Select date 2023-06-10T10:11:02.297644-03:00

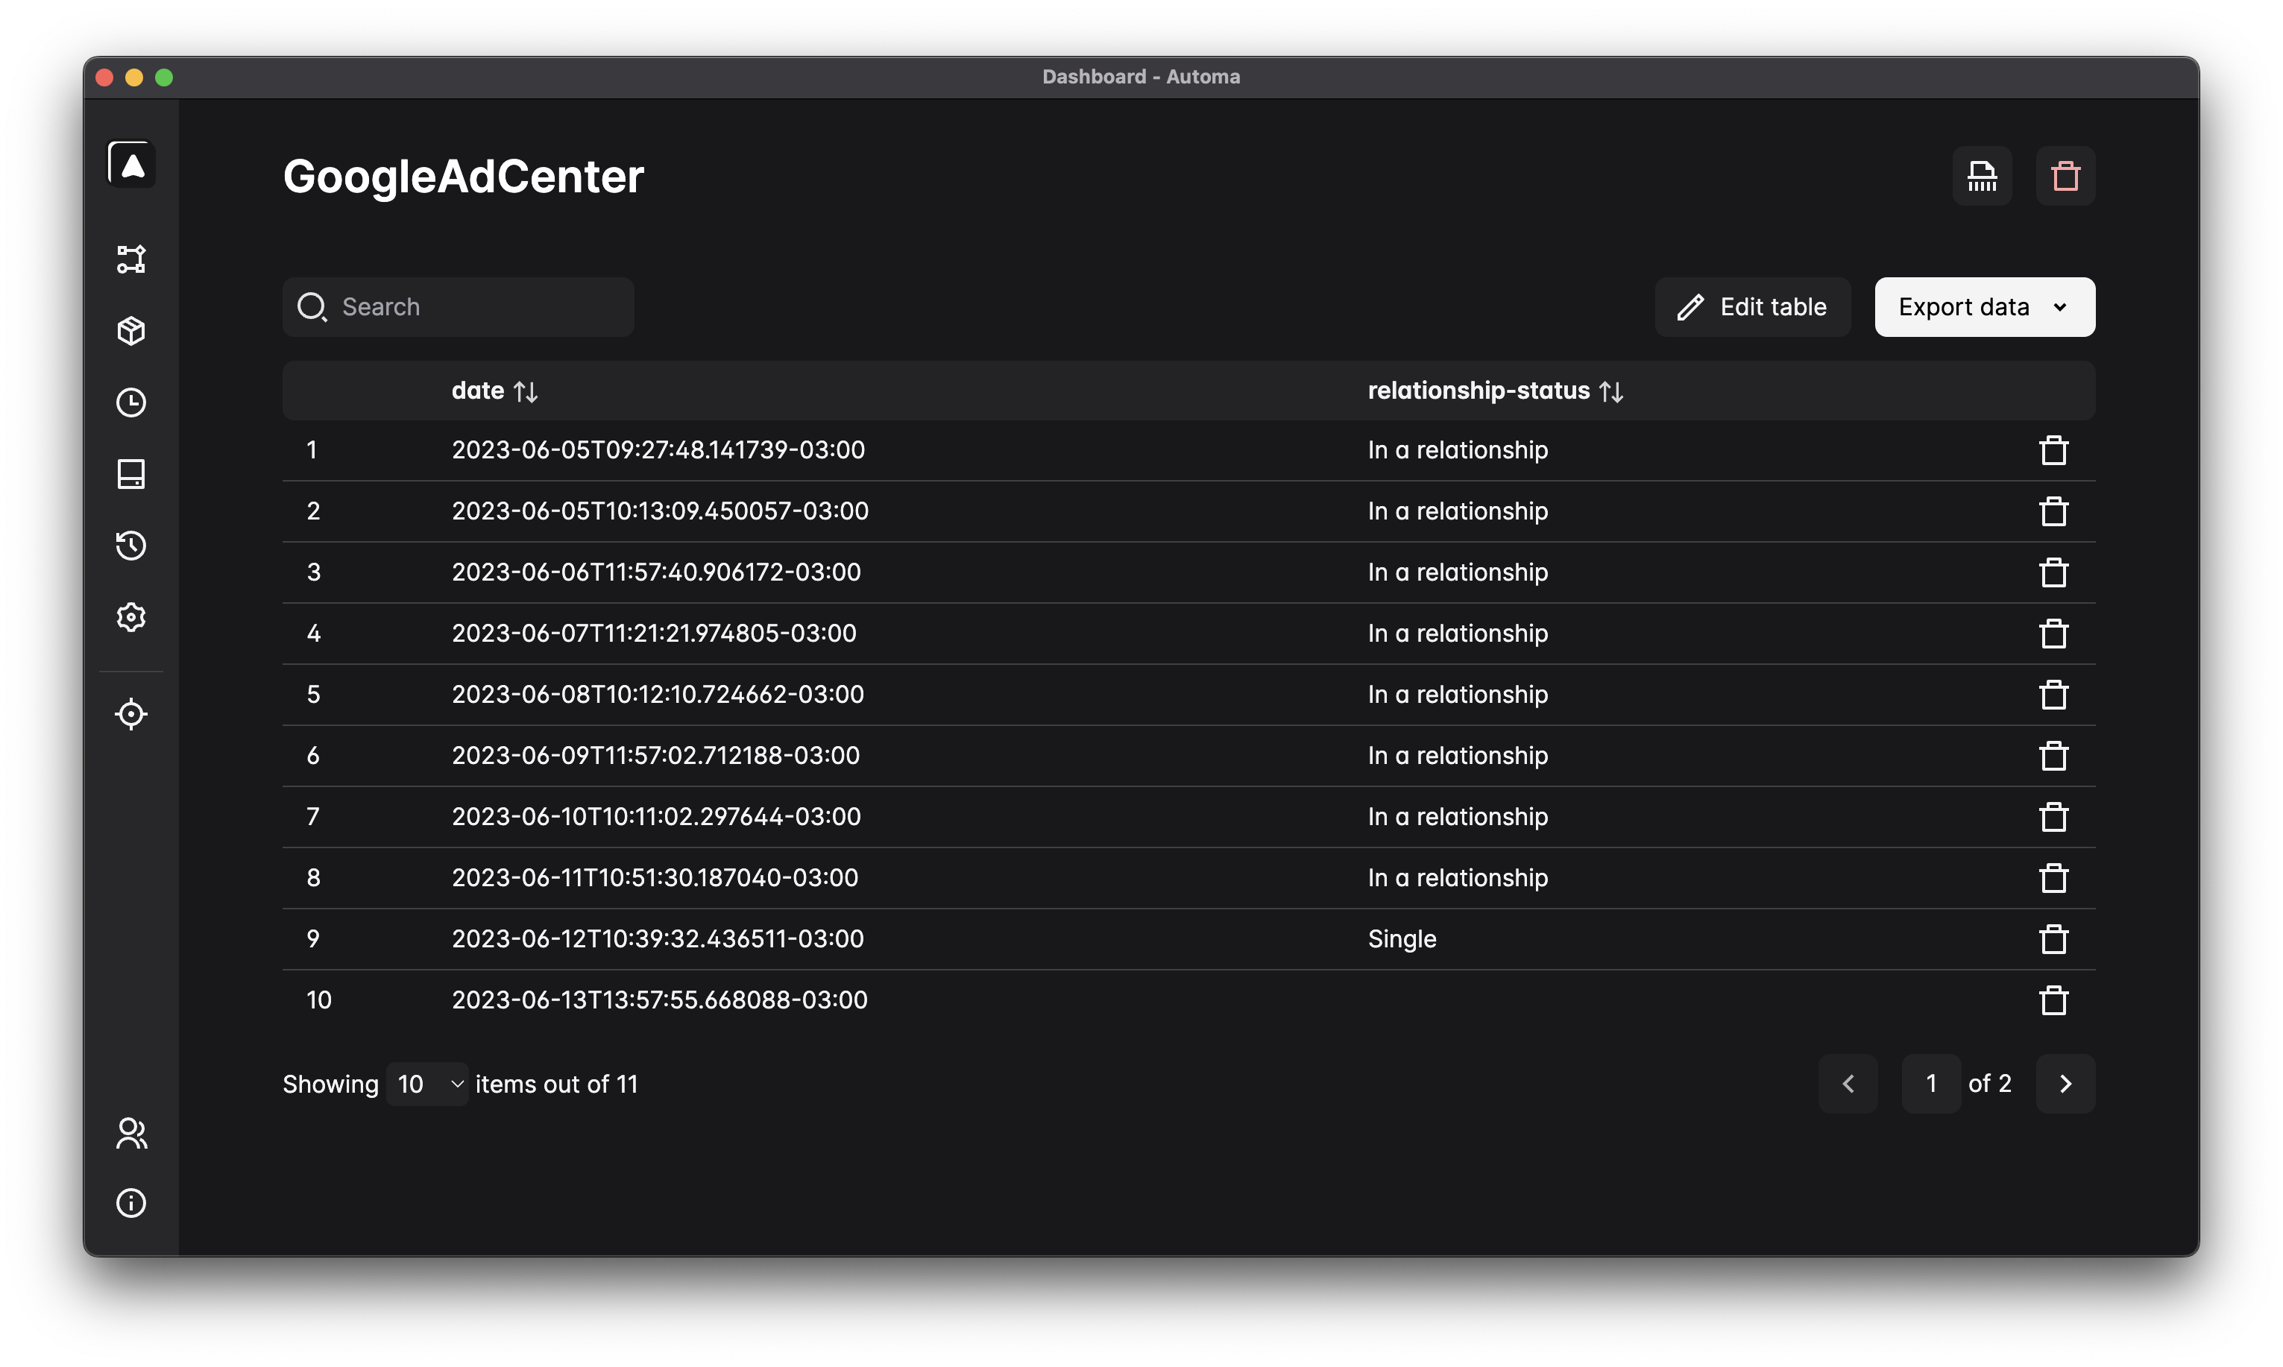657,816
